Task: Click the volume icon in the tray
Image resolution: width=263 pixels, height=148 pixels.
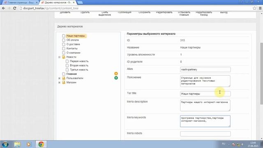Action: coord(242,144)
